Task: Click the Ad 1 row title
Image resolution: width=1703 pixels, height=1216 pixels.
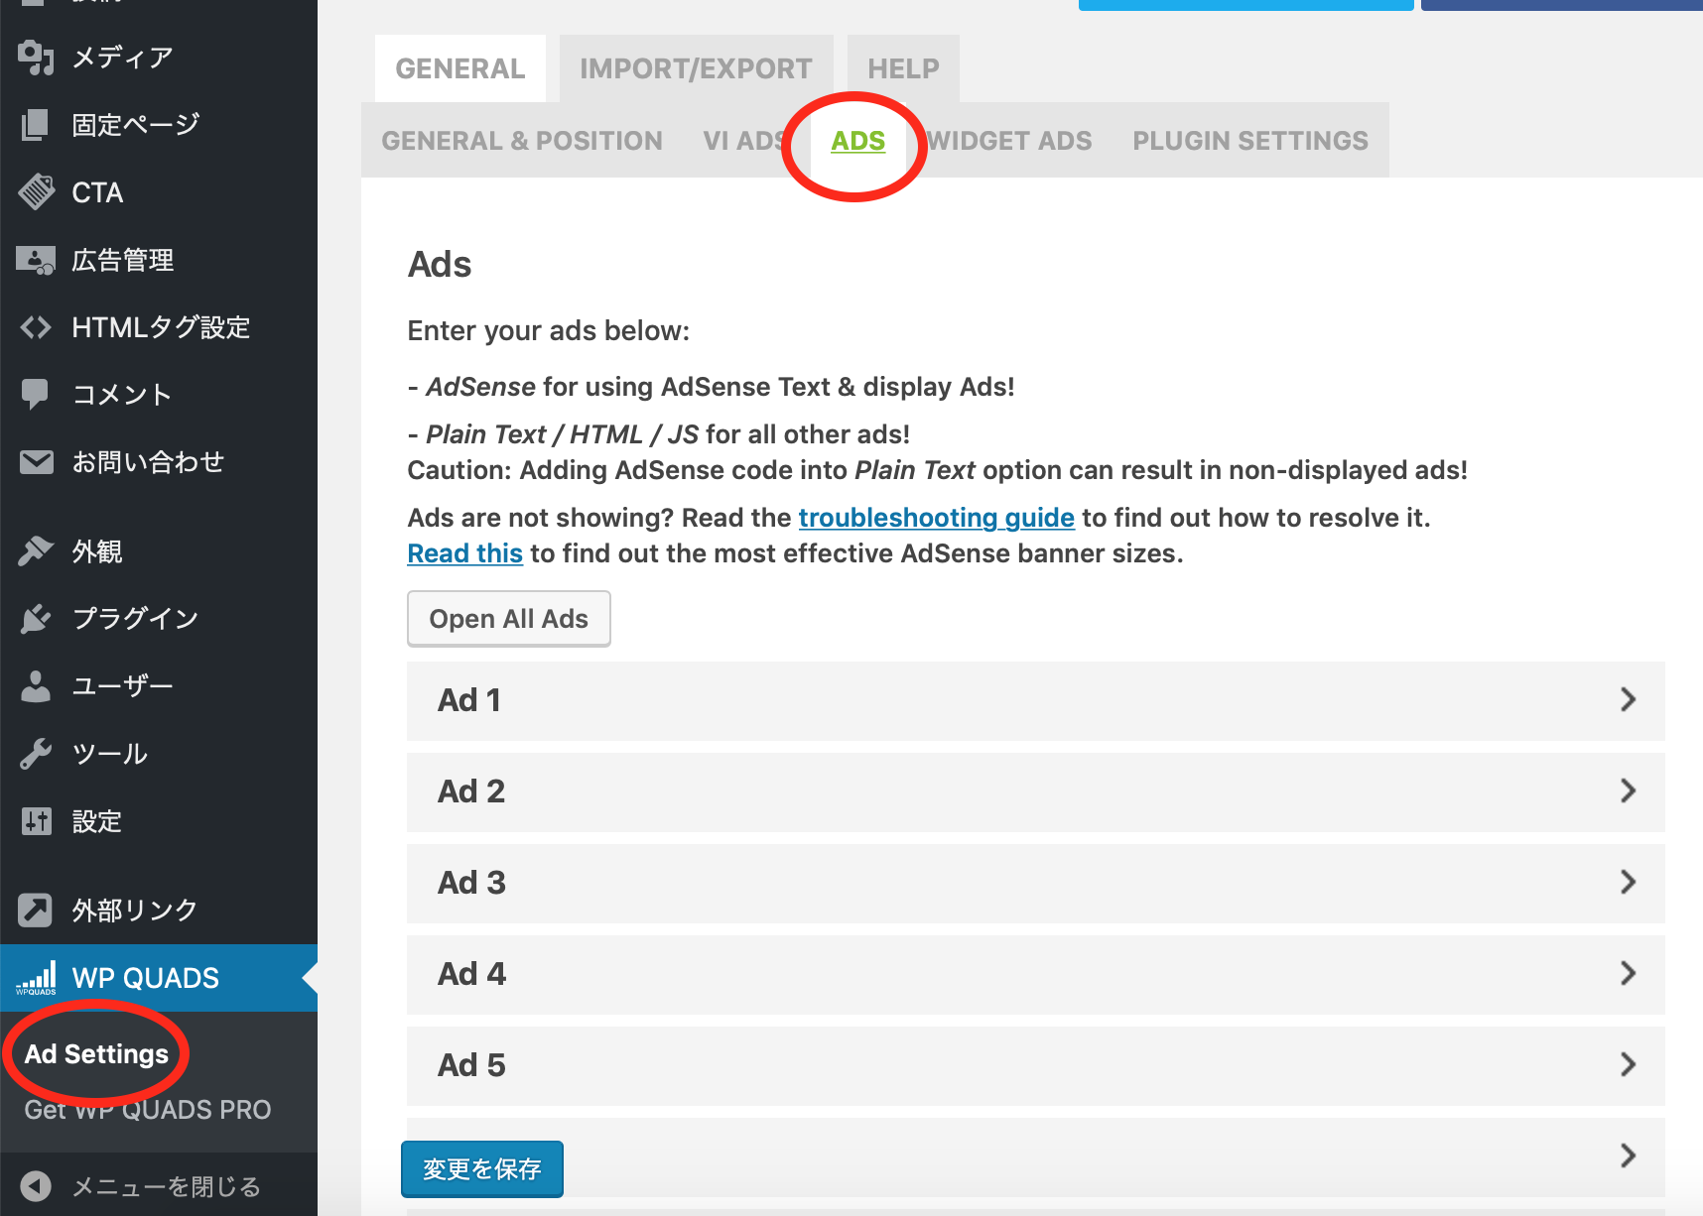Action: click(x=469, y=700)
